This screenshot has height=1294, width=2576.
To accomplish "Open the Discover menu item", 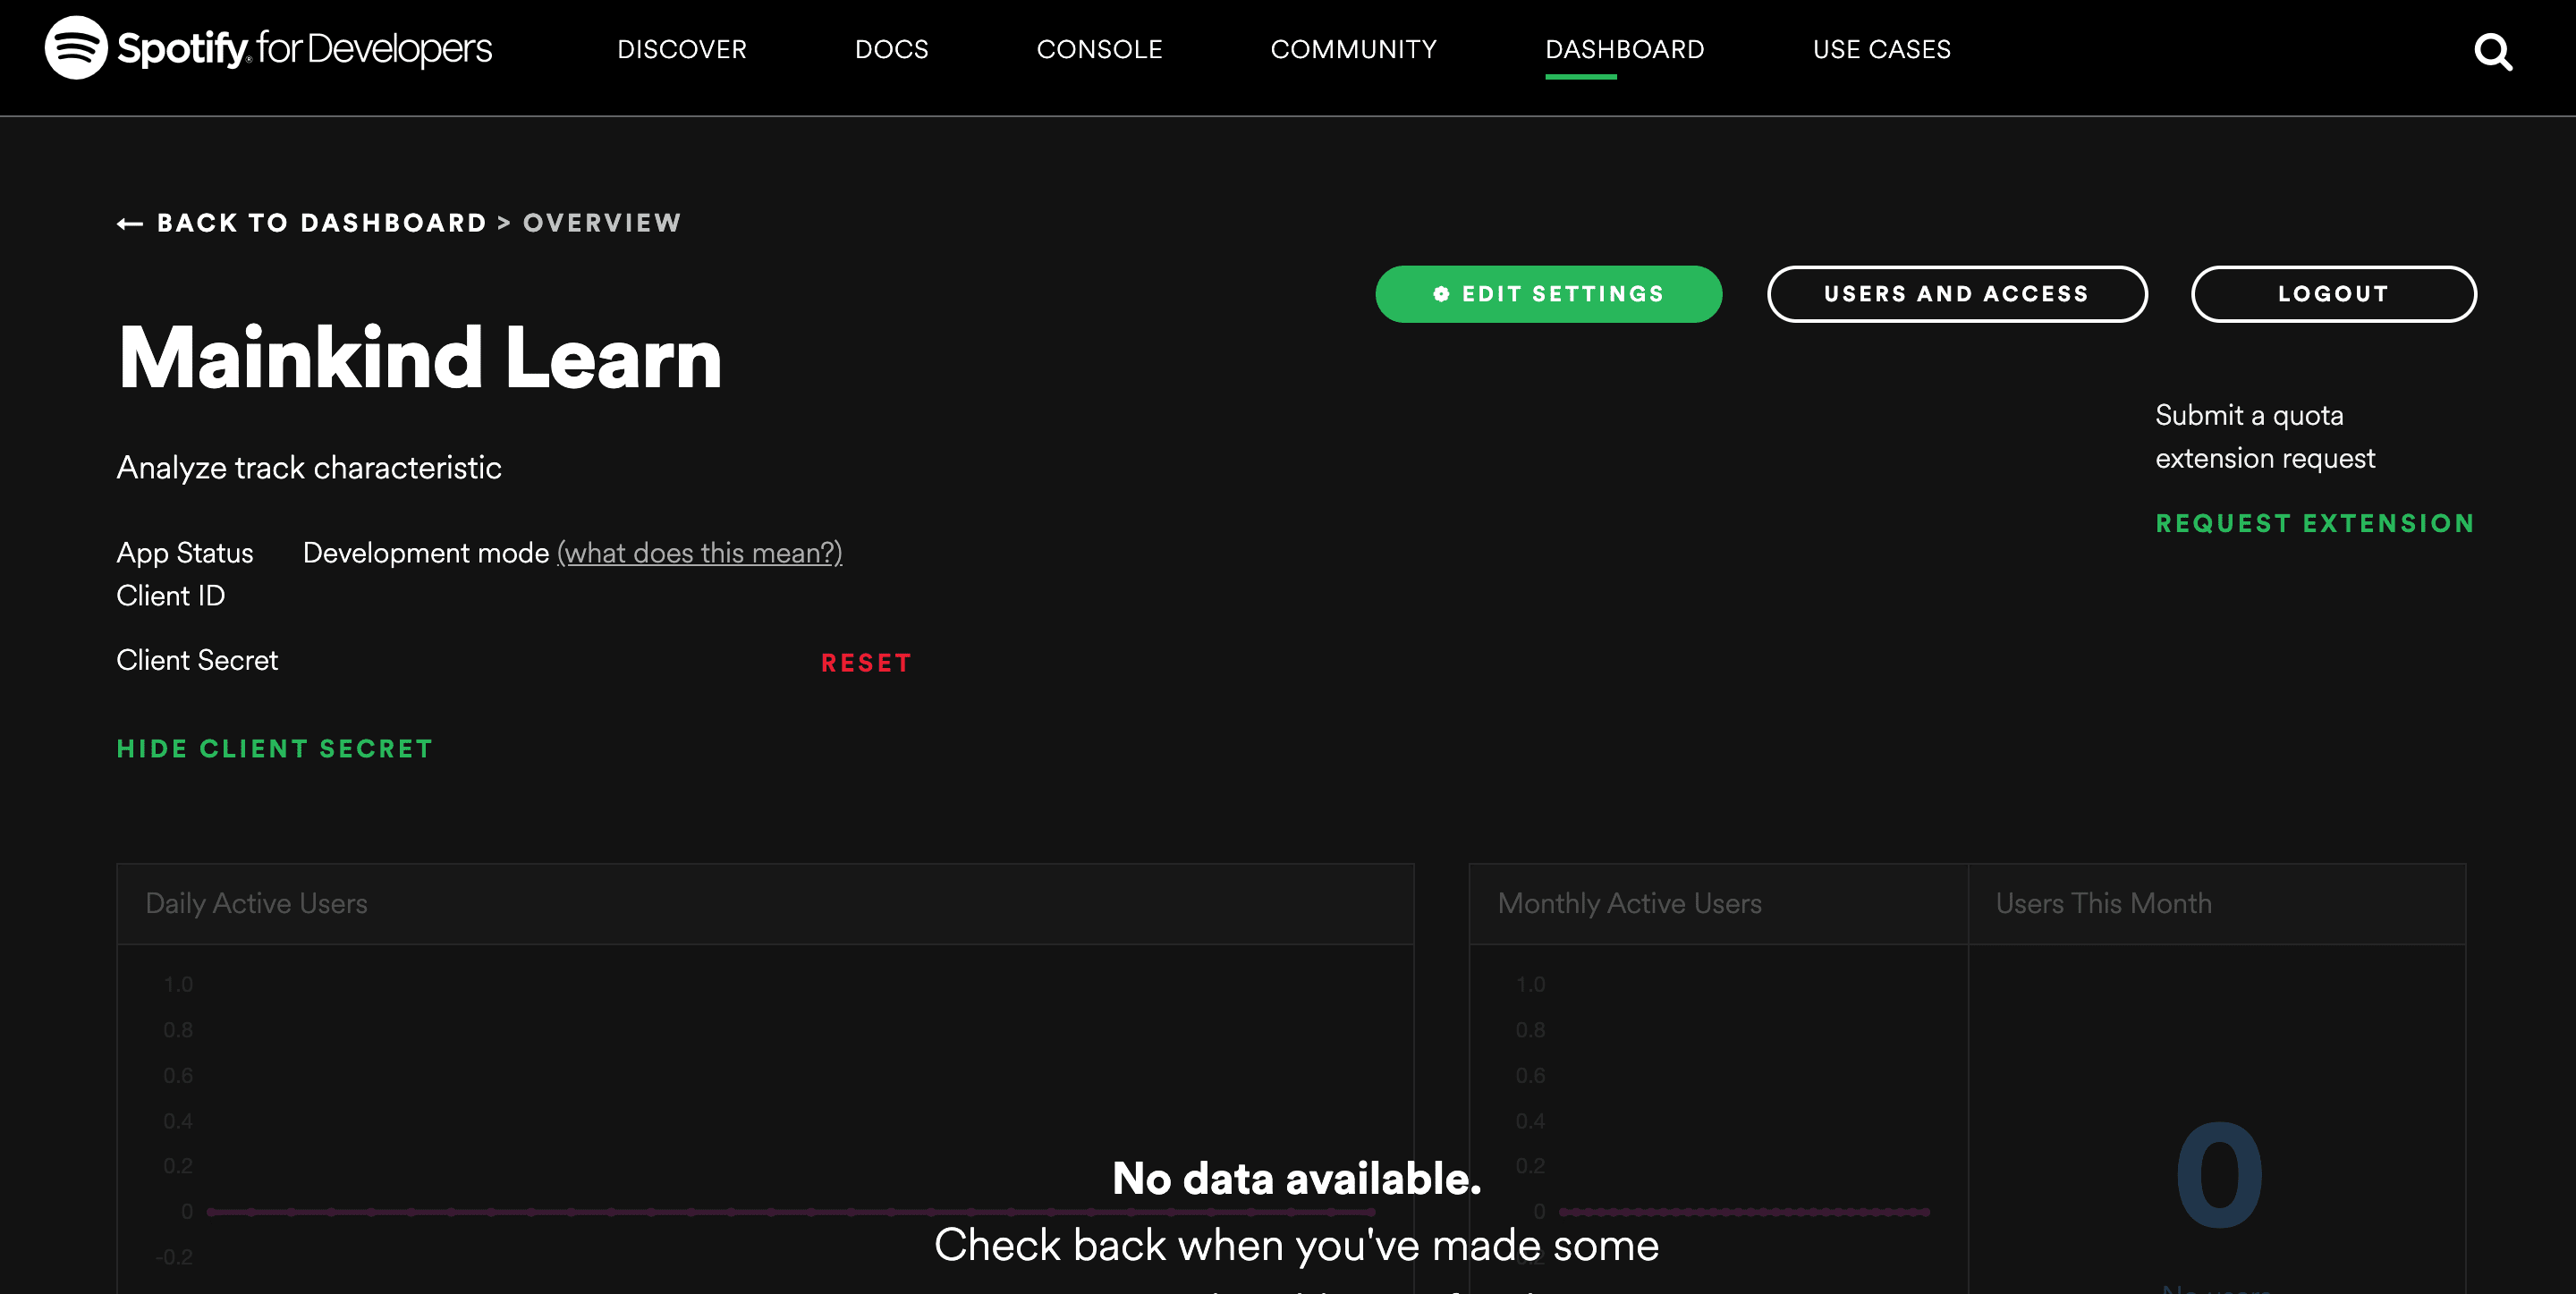I will [682, 49].
